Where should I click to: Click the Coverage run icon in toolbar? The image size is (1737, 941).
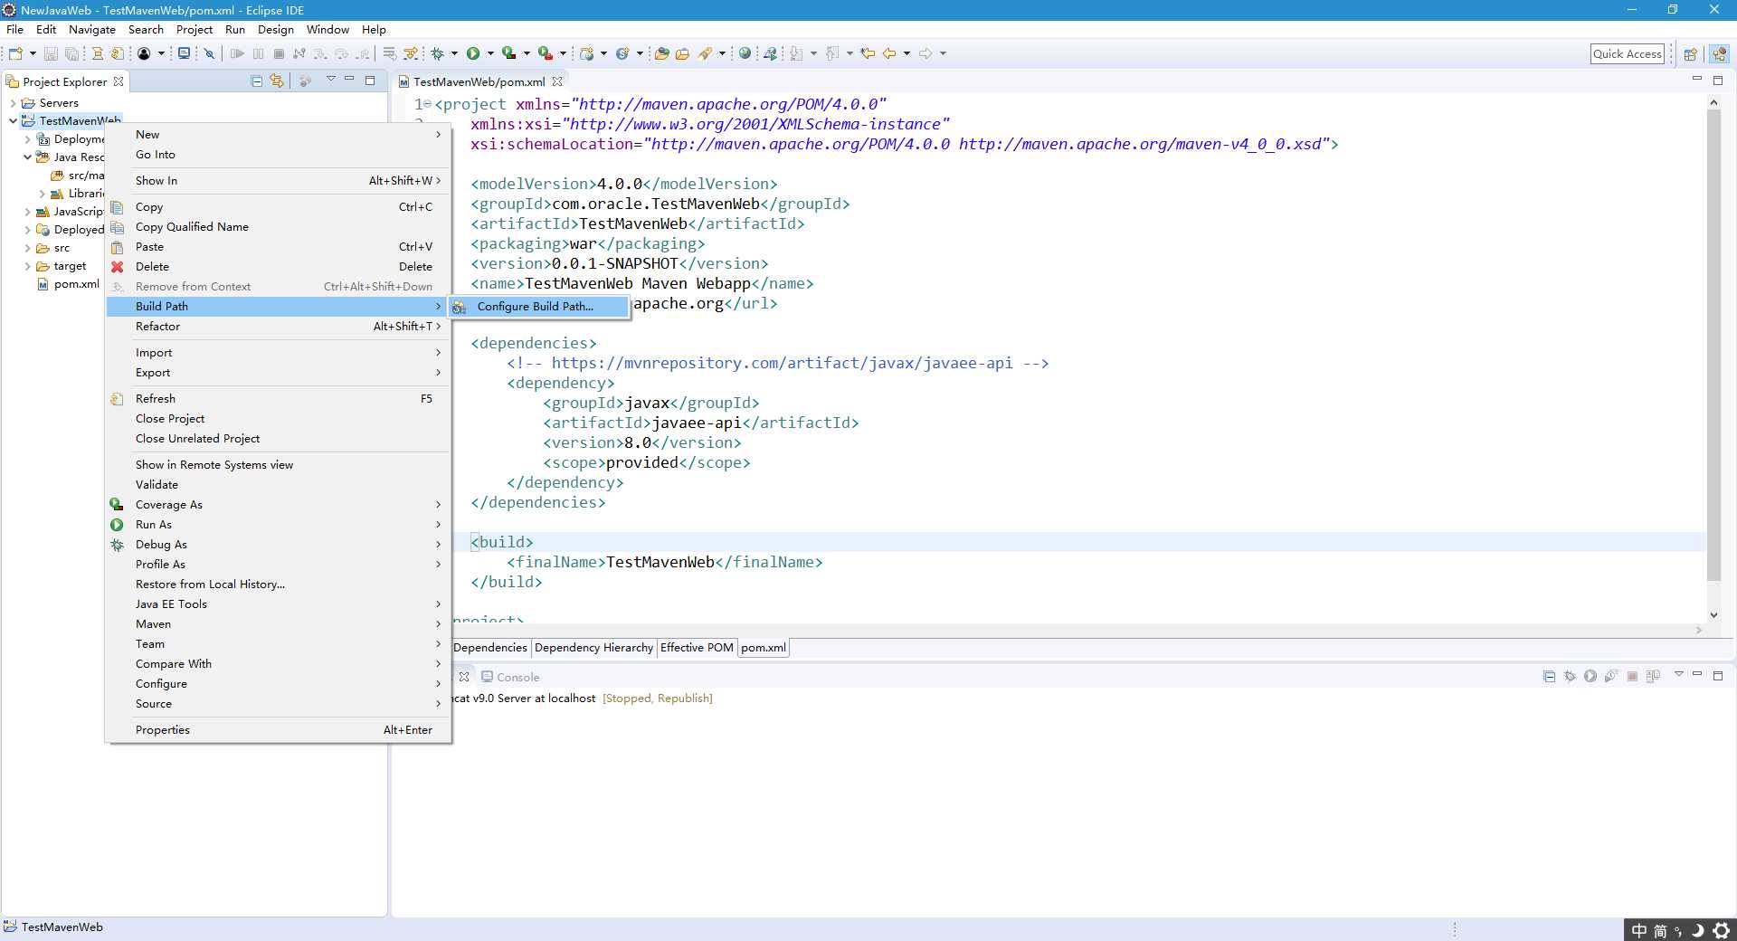(x=509, y=53)
